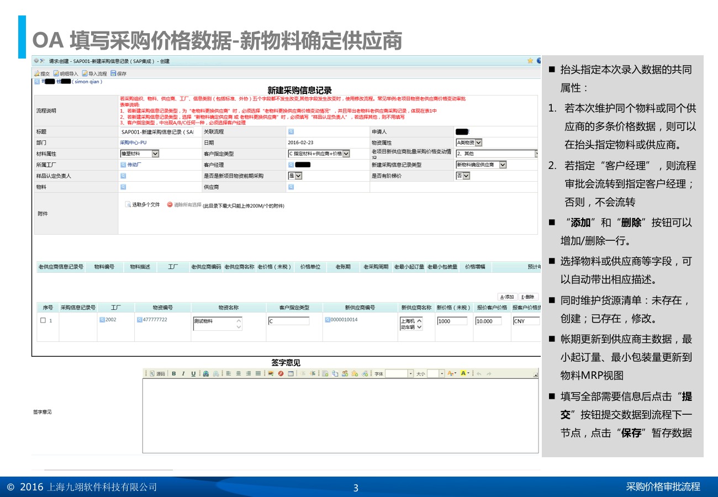718x497 pixels.
Task: Click the search icon for 供应商 field
Action: pos(291,187)
